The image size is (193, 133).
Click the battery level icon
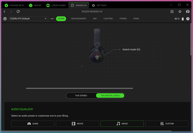183,19
